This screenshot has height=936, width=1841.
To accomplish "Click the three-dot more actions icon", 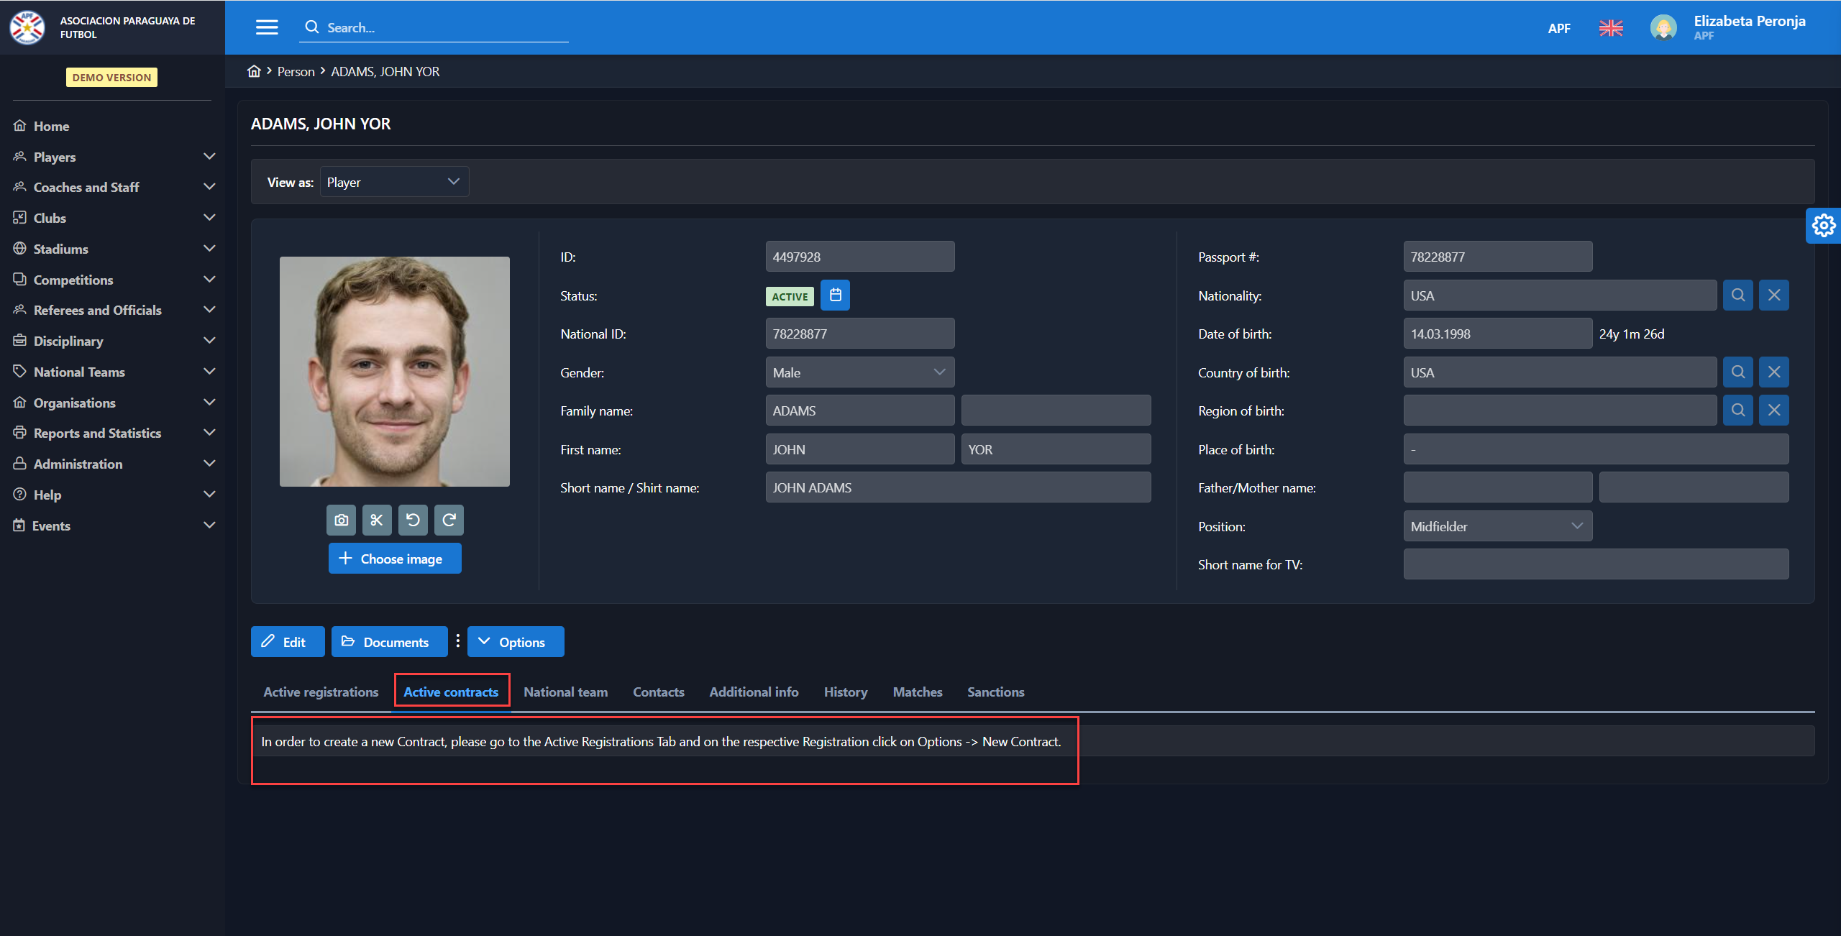I will point(458,641).
